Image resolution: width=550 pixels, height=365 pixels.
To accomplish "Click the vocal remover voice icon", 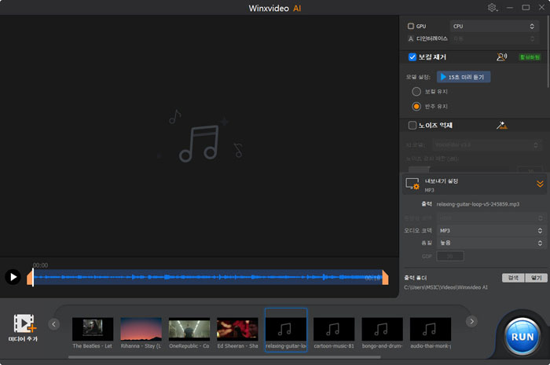I will click(x=502, y=57).
